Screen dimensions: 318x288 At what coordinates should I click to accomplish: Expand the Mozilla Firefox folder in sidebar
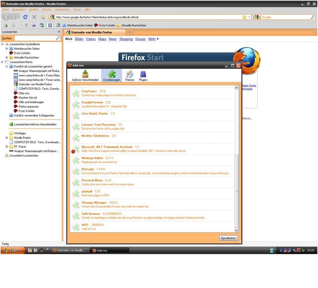click(x=7, y=137)
